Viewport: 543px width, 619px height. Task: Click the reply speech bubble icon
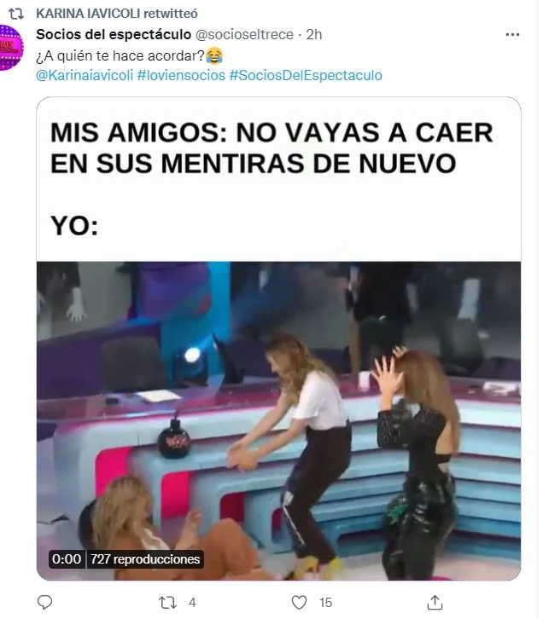(x=44, y=603)
